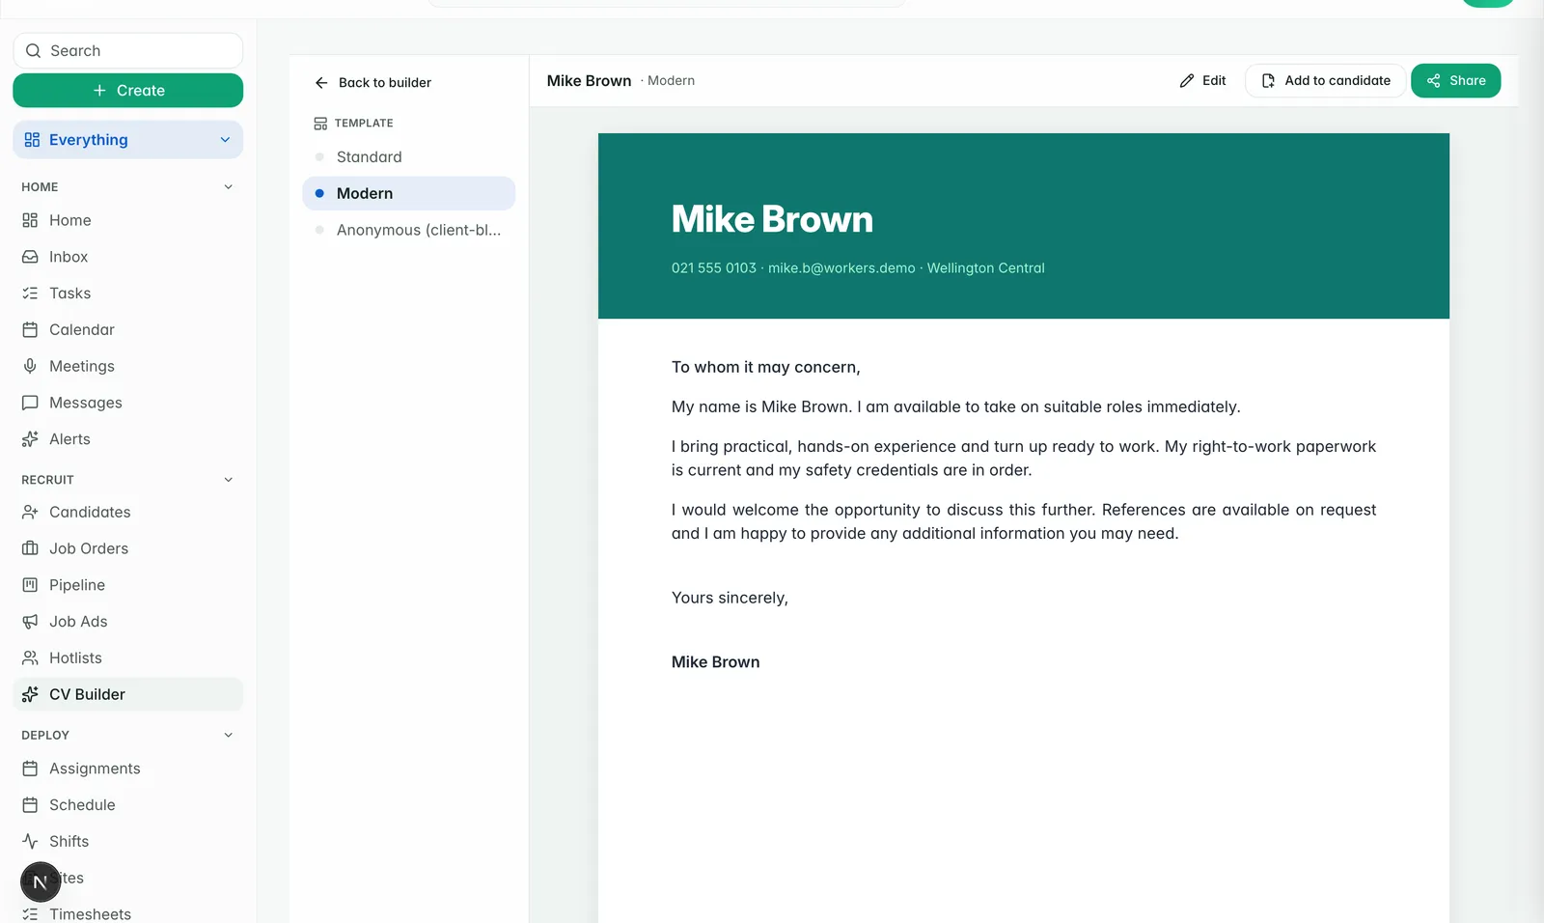Click the contact line with mike.b@workers.demo
Viewport: 1544px width, 923px height.
tap(858, 268)
